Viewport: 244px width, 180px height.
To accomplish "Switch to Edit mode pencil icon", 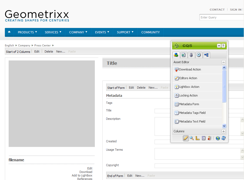I will (x=186, y=138).
